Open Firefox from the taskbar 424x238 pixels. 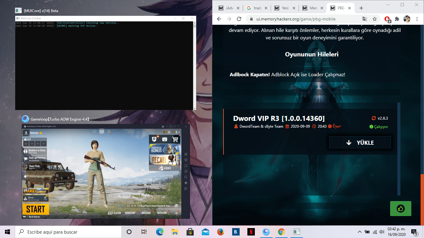(221, 232)
